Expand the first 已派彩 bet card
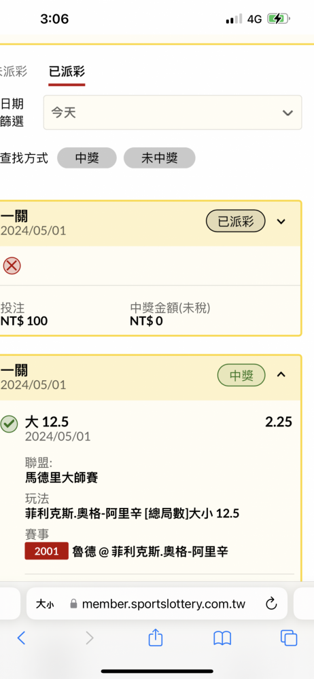Image resolution: width=314 pixels, height=679 pixels. pyautogui.click(x=281, y=222)
